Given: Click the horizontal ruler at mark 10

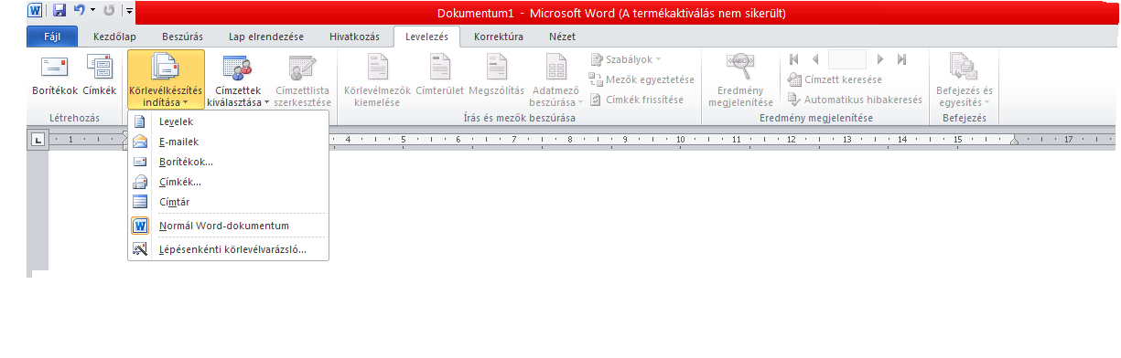Looking at the screenshot, I should [680, 140].
